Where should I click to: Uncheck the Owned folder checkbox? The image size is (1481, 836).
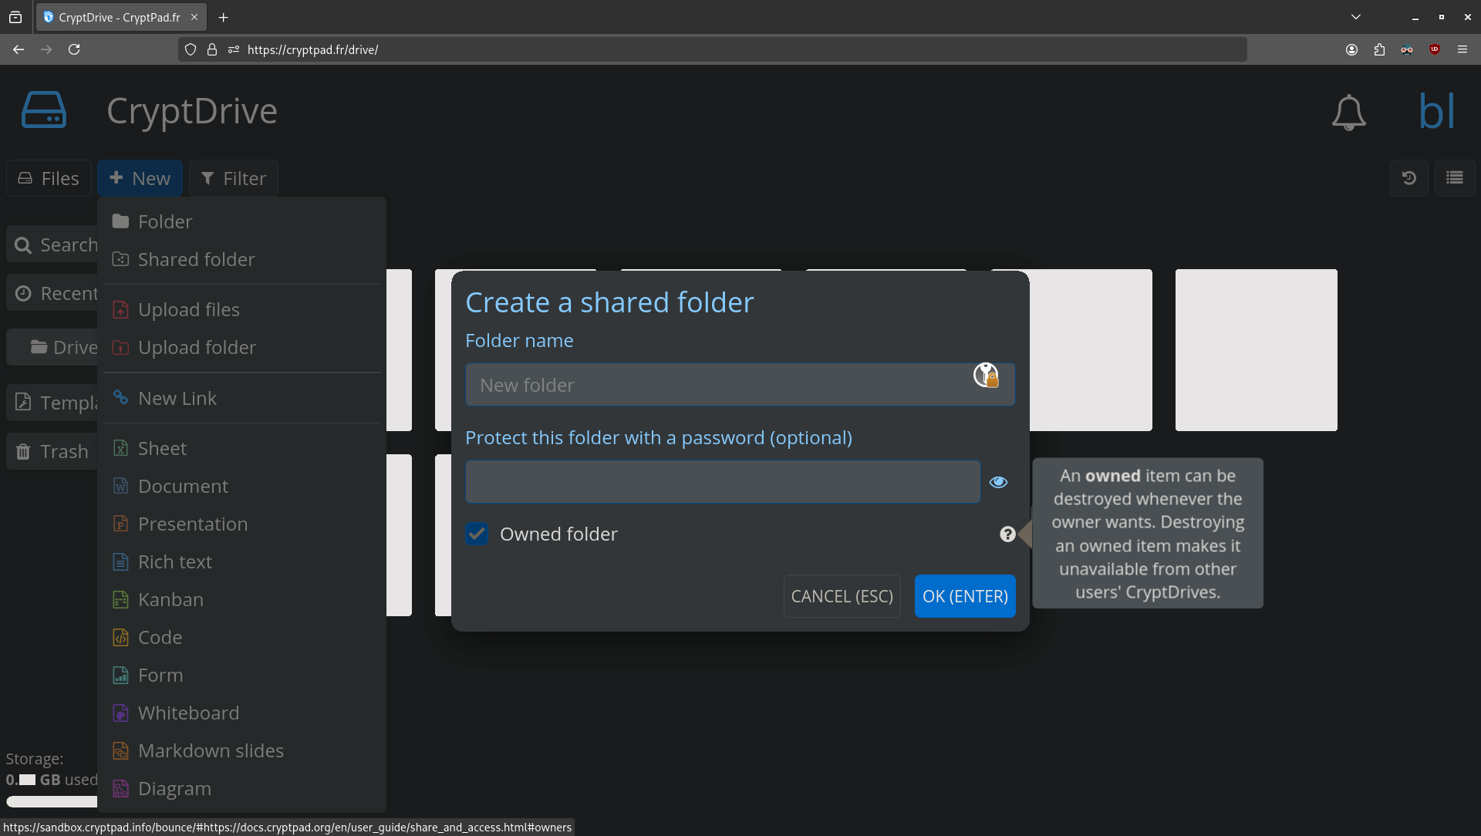click(477, 534)
